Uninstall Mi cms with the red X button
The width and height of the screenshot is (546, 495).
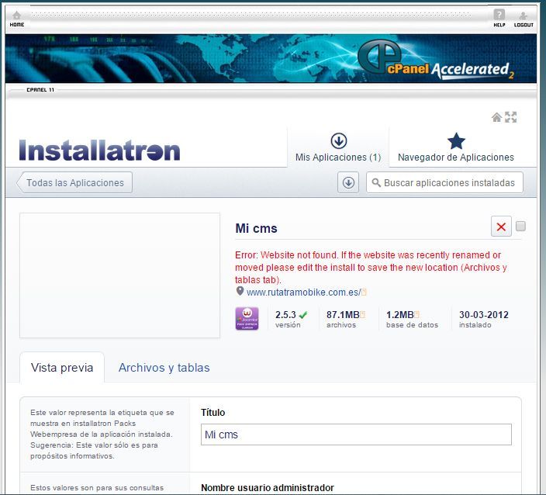(501, 227)
